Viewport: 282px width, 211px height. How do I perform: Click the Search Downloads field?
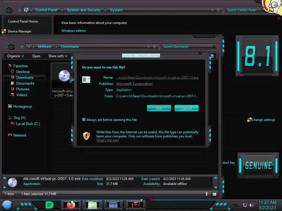pos(189,47)
